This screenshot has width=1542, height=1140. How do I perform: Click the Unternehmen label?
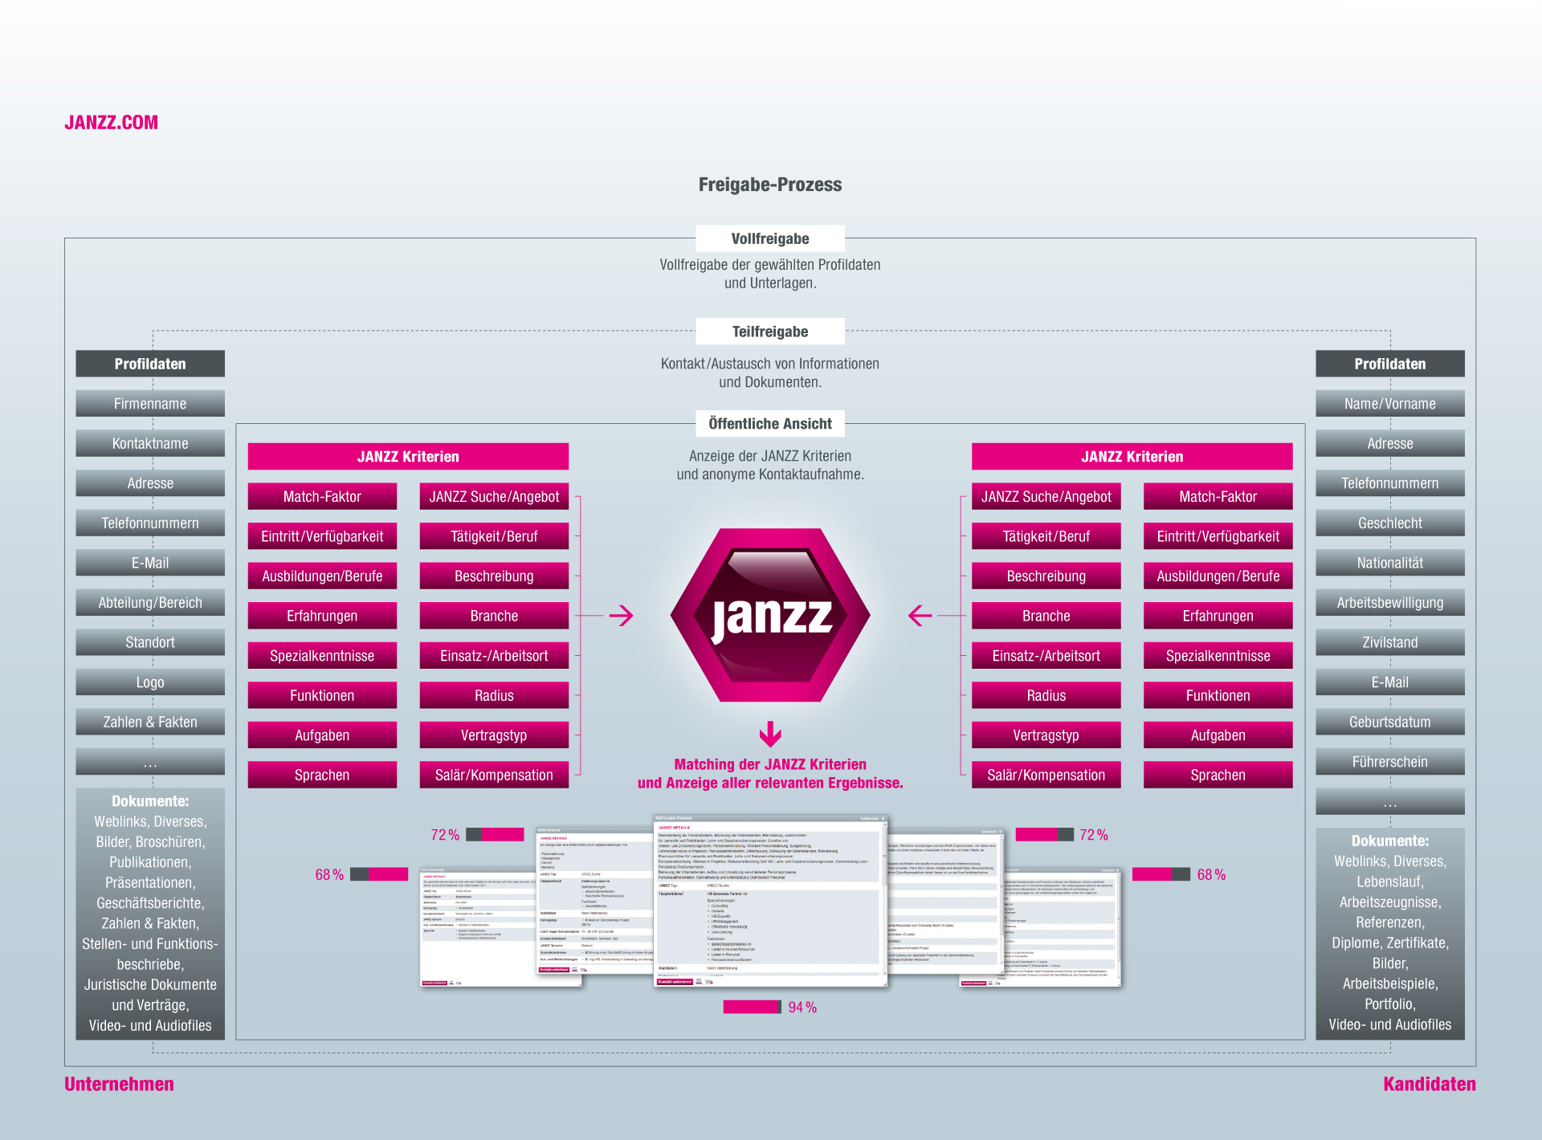click(x=119, y=1084)
